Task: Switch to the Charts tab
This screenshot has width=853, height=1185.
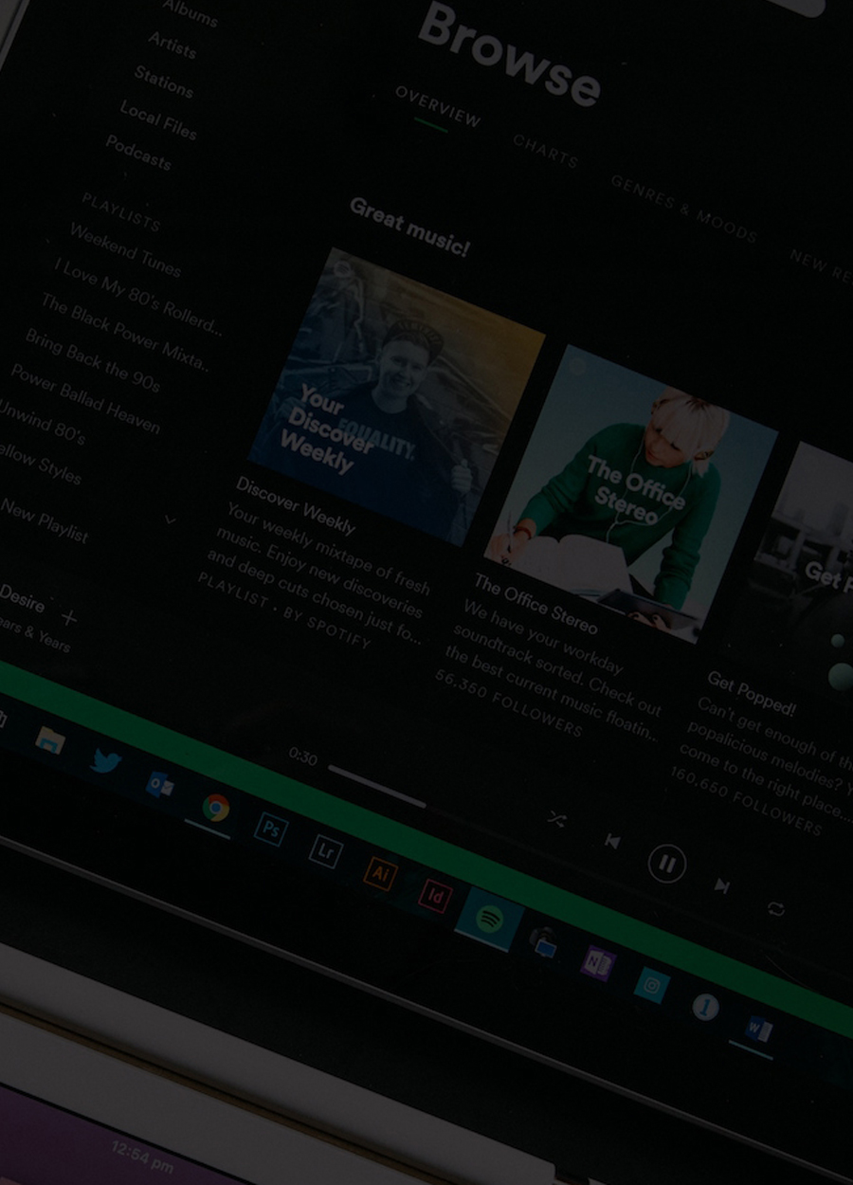Action: [545, 151]
